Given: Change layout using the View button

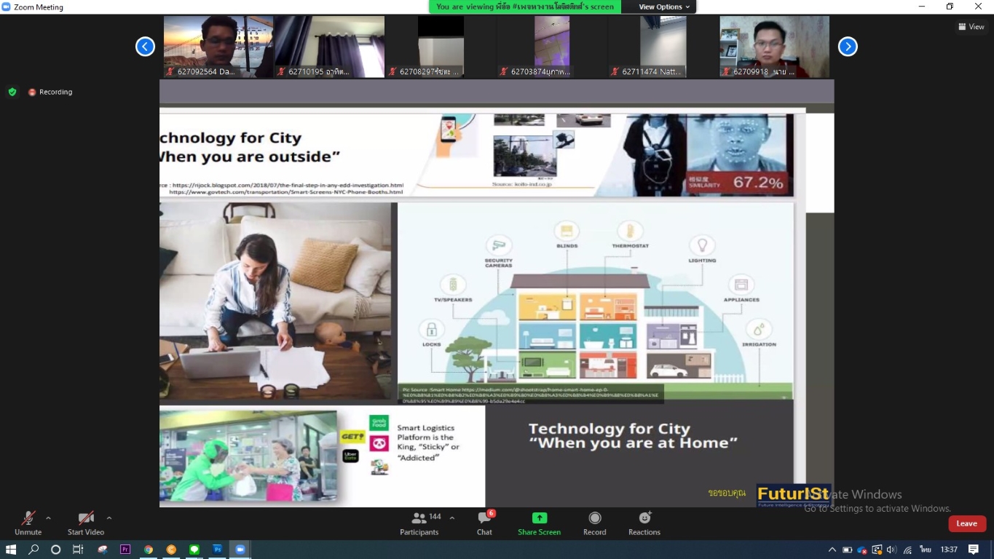Looking at the screenshot, I should tap(971, 27).
